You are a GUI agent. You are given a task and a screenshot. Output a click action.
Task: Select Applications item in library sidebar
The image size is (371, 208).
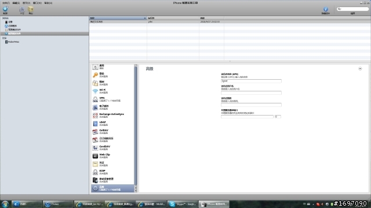click(x=11, y=26)
